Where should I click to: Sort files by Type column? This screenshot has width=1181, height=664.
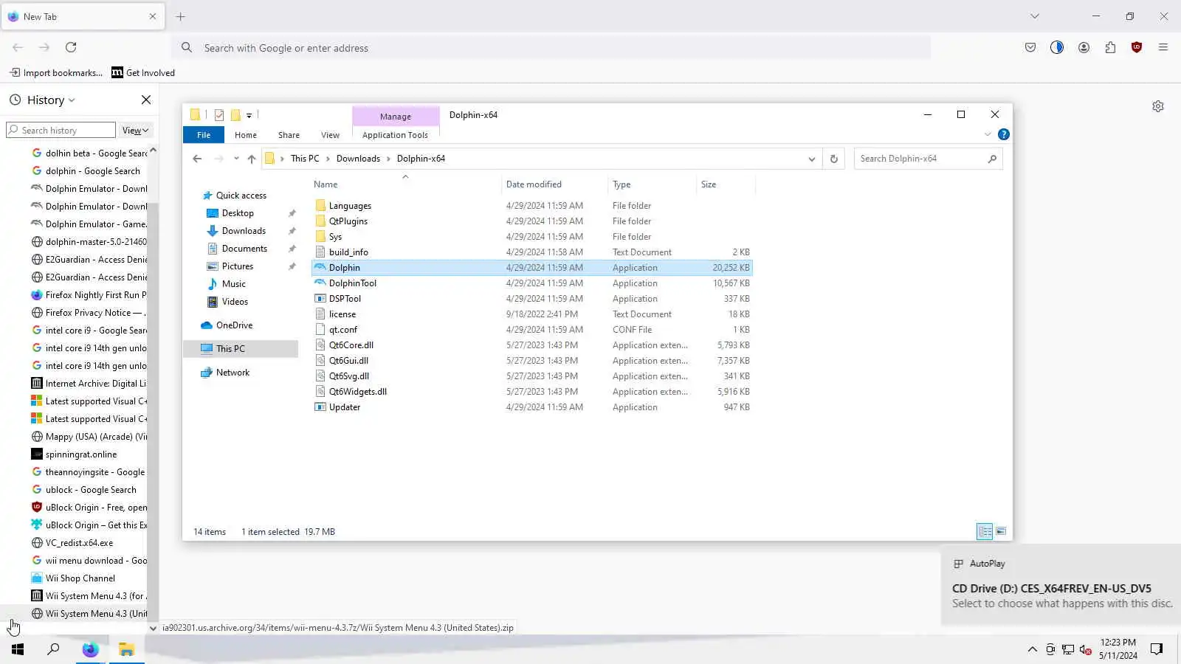[652, 184]
